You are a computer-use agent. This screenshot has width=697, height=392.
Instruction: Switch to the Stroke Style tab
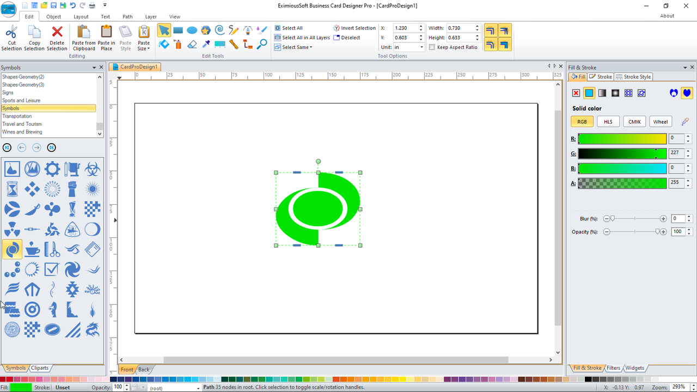point(633,77)
